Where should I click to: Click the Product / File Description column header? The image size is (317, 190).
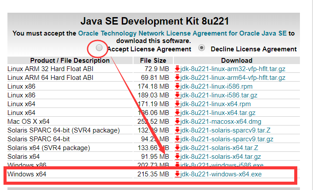pos(70,61)
